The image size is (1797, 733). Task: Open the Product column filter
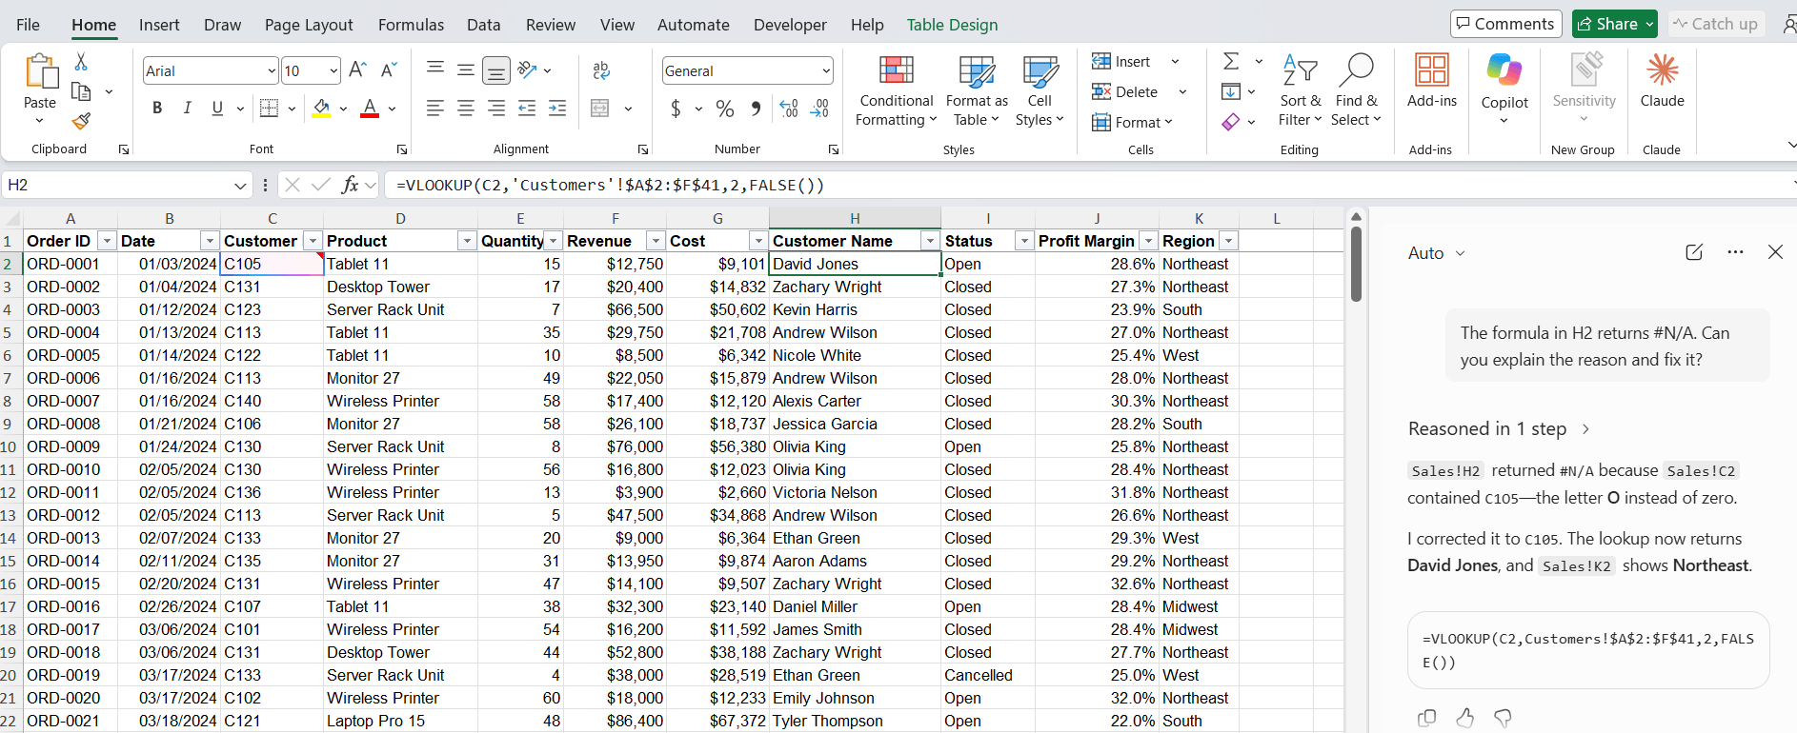(467, 241)
